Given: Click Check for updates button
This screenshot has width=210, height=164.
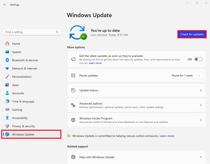Looking at the screenshot, I should (192, 34).
